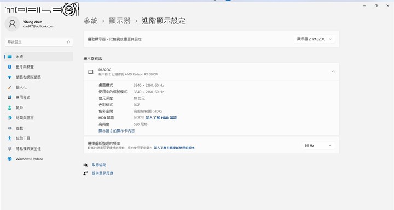This screenshot has height=210, width=394.
Task: Open 深入了解有關重新整理的頻率 link
Action: coord(174,148)
